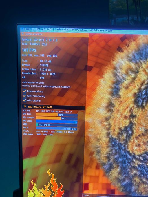Click the Frame time 9.231 ms value
This screenshot has height=197, width=148.
(x=46, y=70)
